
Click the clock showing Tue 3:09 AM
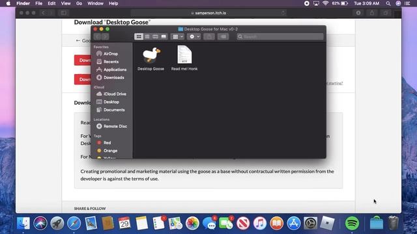point(366,3)
